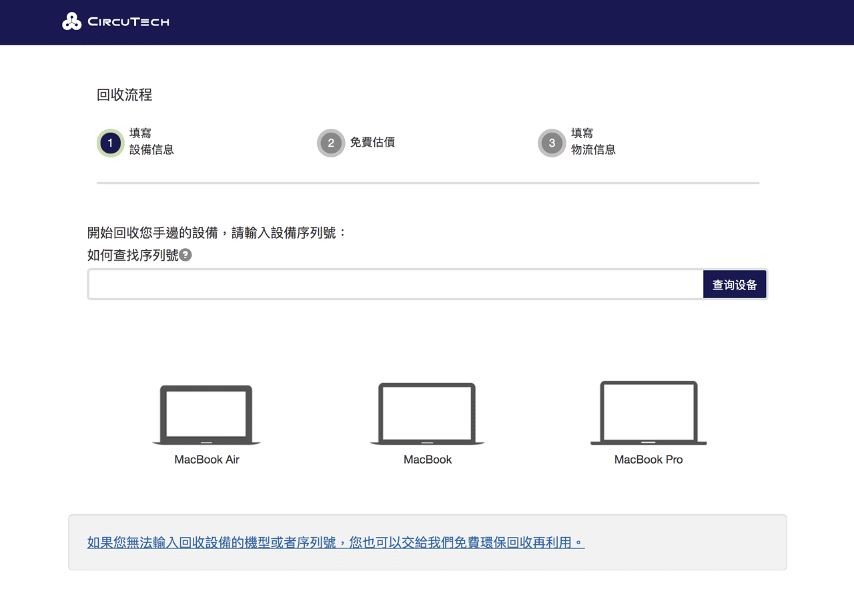Click step 1 circle indicator
854x599 pixels.
pos(110,143)
